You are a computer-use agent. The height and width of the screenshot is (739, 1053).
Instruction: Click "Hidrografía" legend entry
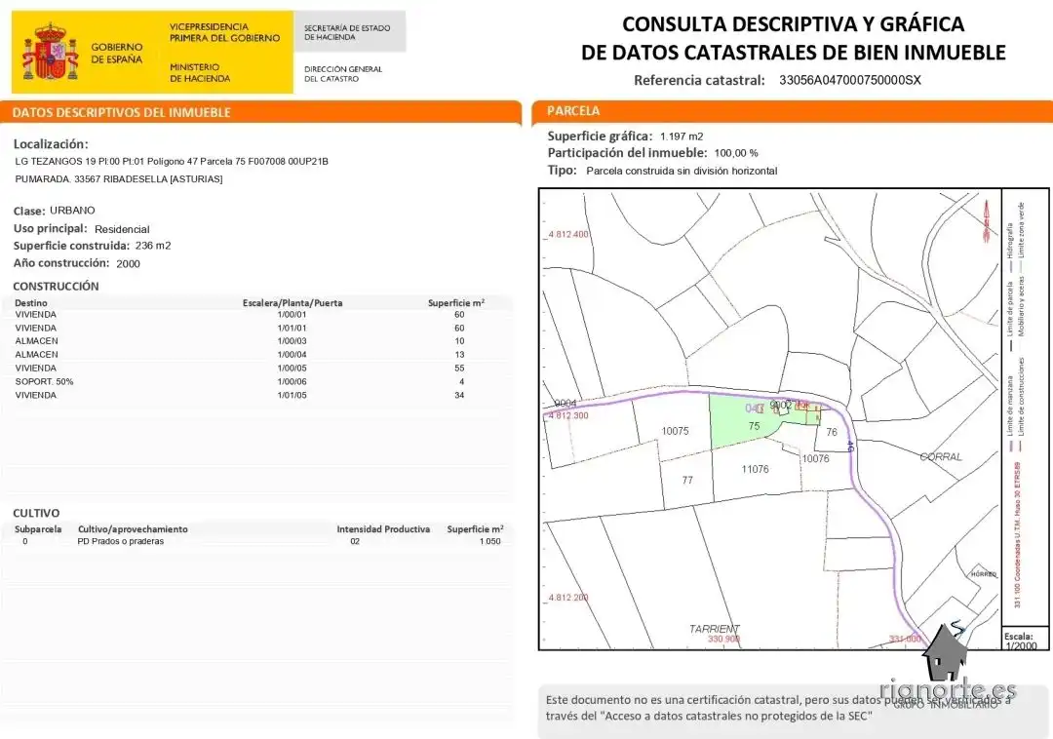1010,247
